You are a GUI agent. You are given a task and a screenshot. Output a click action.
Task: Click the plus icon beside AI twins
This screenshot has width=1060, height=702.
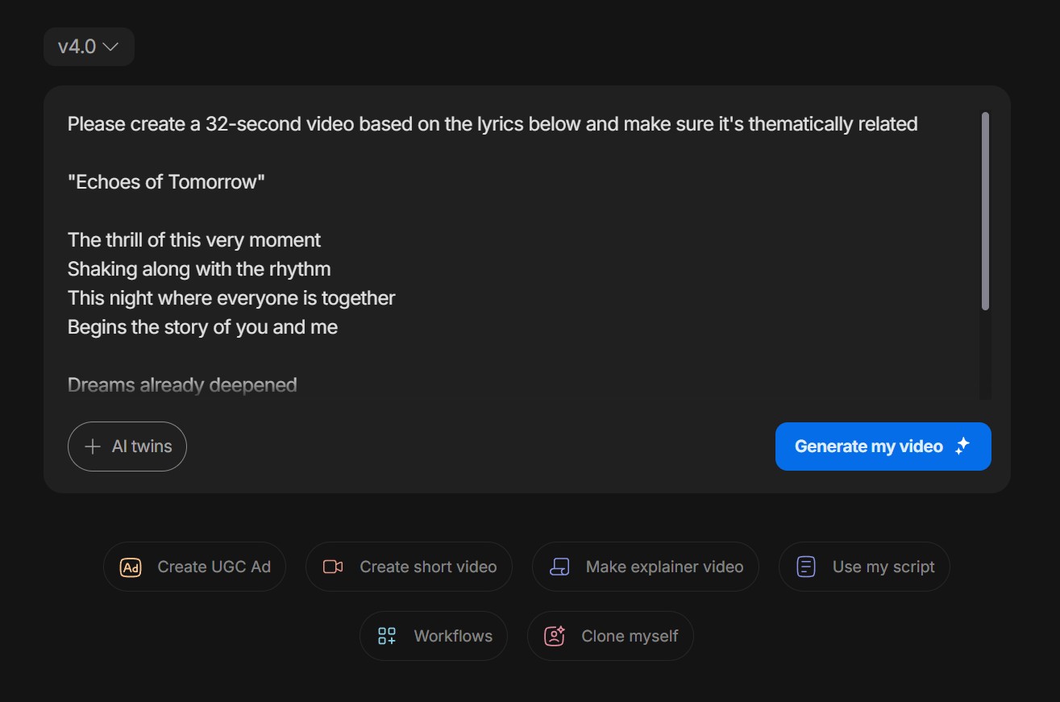coord(93,447)
